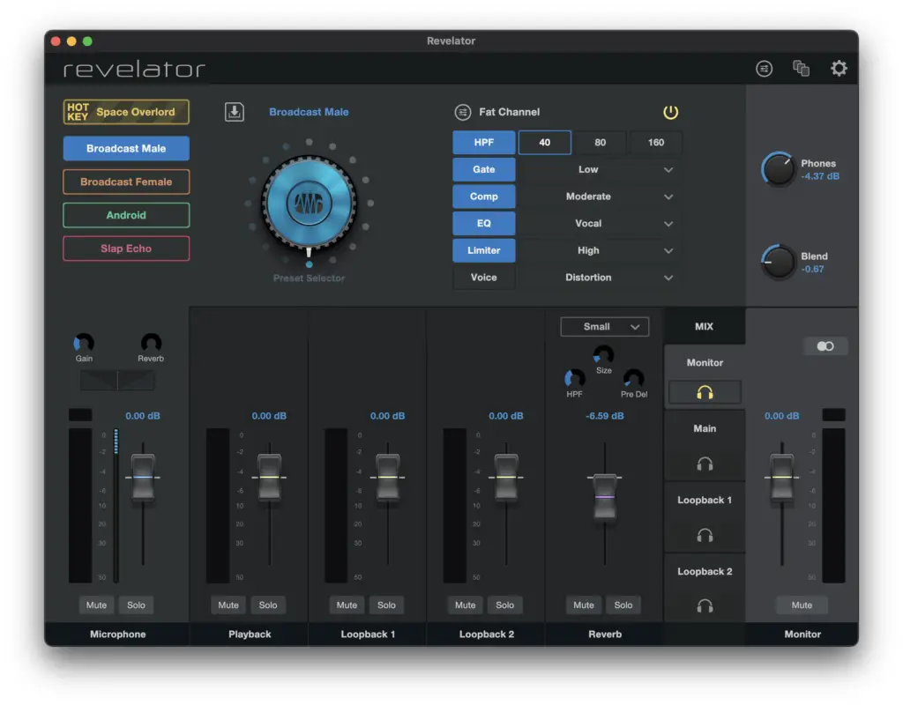
Task: Open the settings gear icon
Action: pos(839,69)
